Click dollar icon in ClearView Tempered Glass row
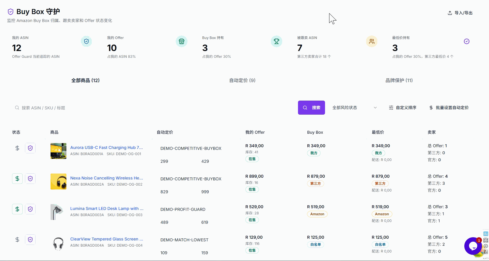 (17, 240)
